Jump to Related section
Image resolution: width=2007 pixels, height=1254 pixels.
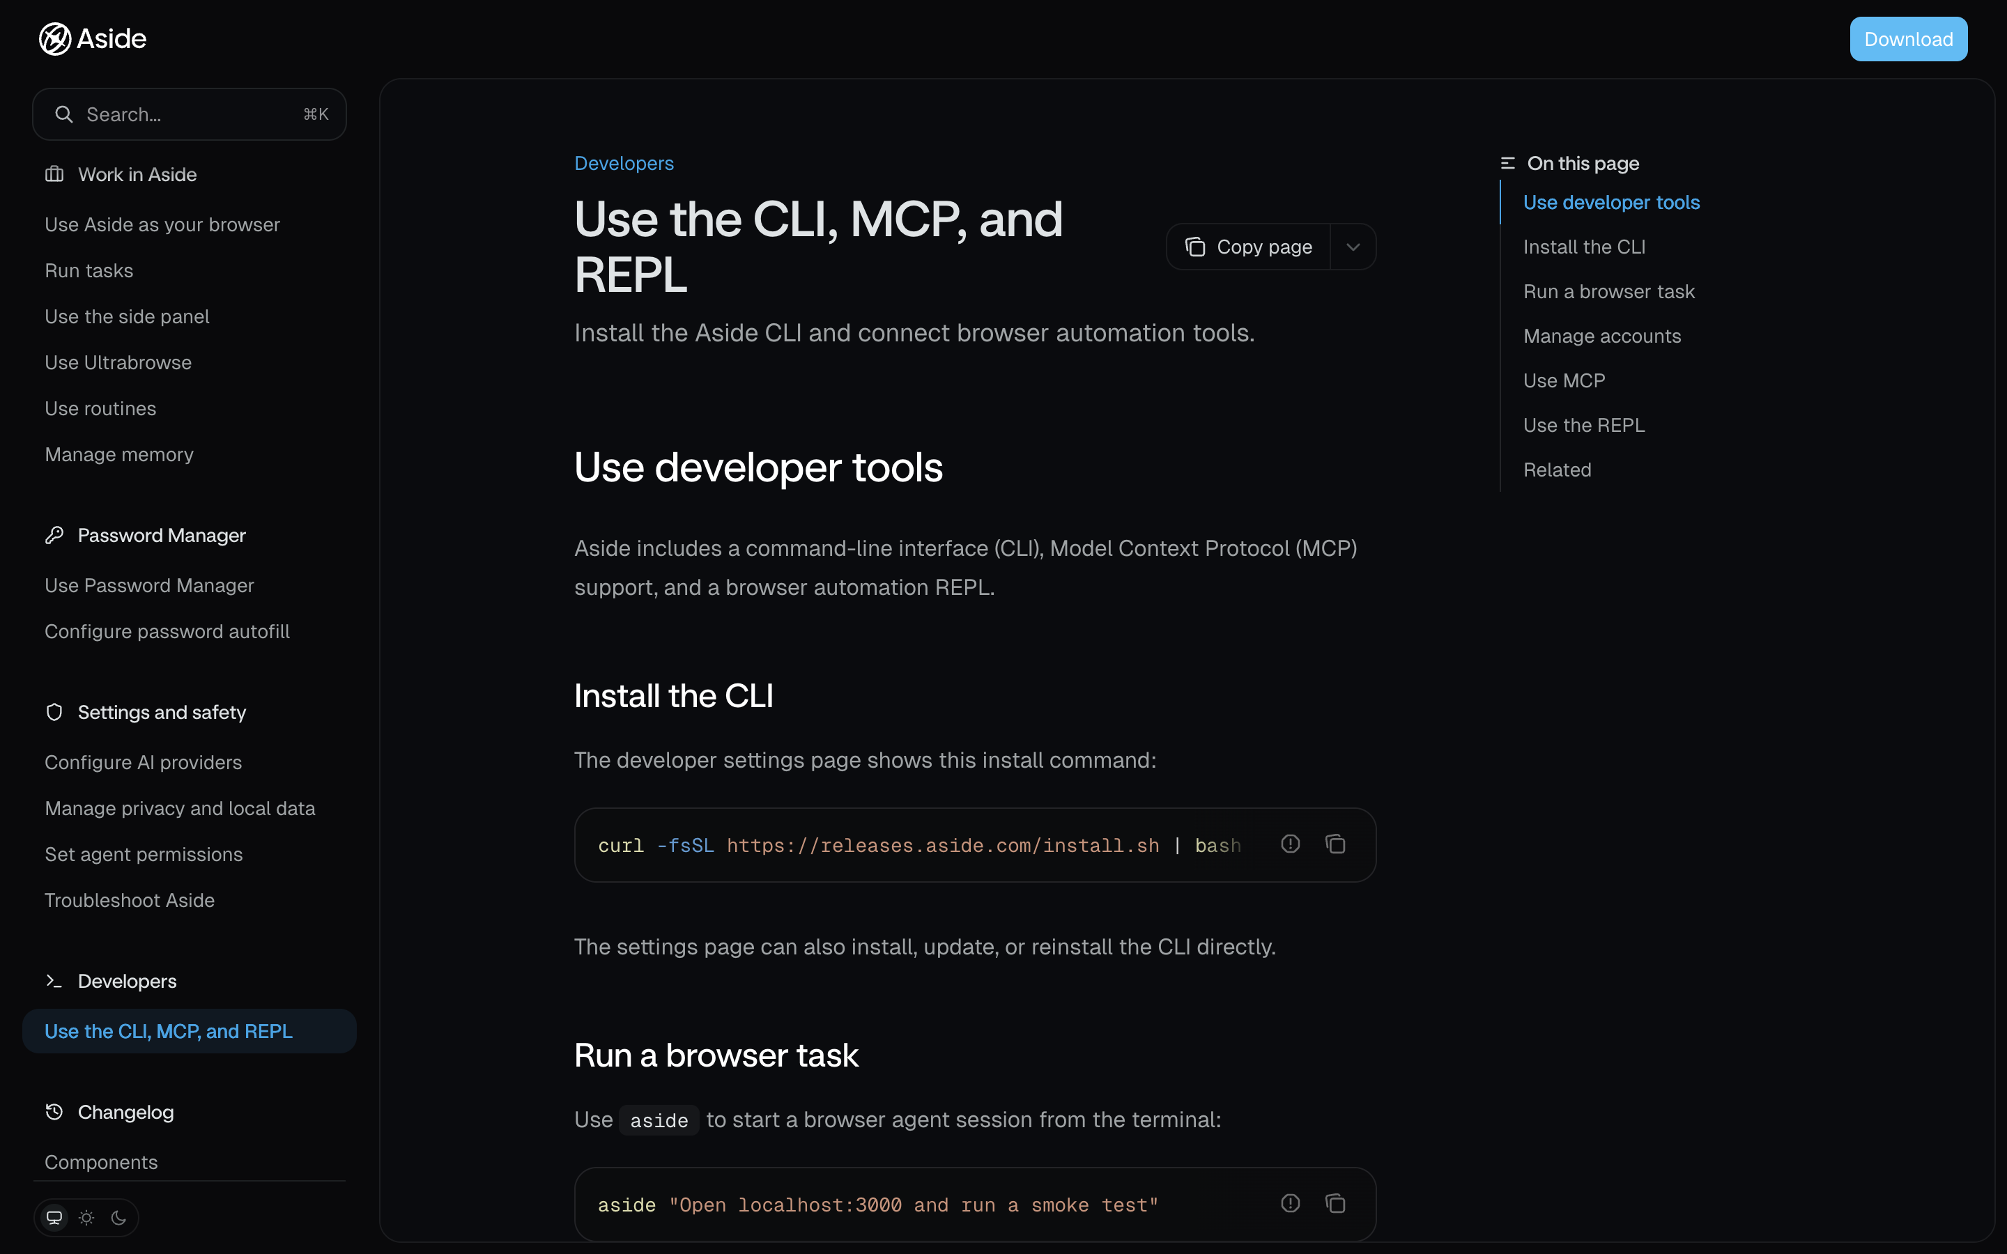[x=1557, y=470]
